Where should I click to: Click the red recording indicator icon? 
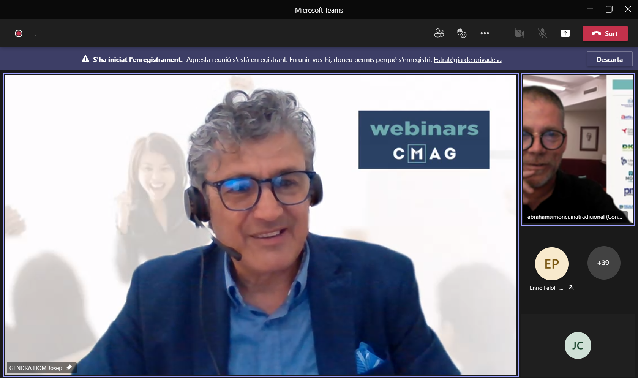point(19,33)
